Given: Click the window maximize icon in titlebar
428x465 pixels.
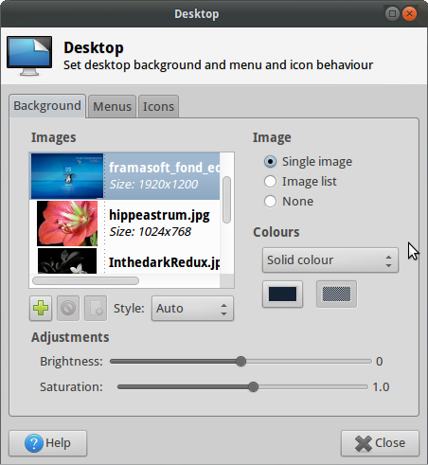Looking at the screenshot, I should 392,13.
